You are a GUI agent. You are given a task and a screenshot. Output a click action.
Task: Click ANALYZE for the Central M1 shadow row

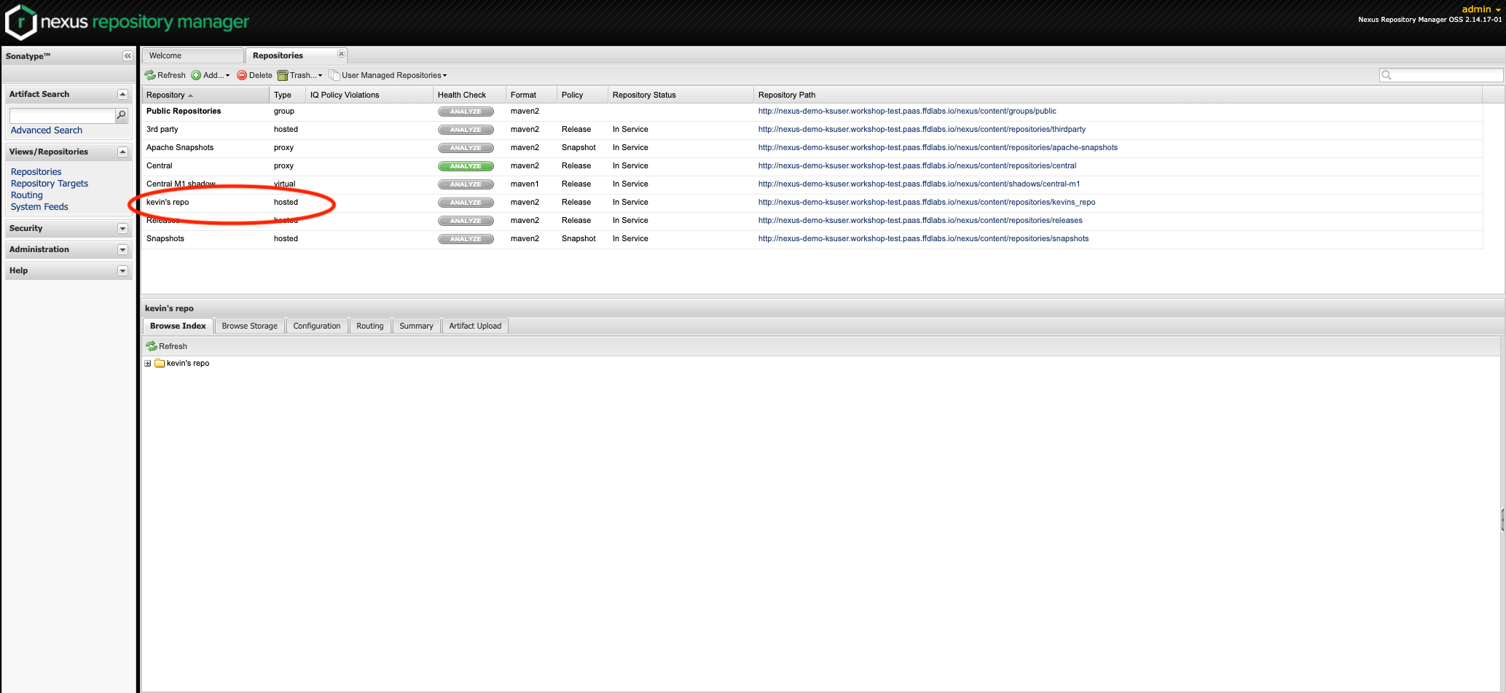466,184
